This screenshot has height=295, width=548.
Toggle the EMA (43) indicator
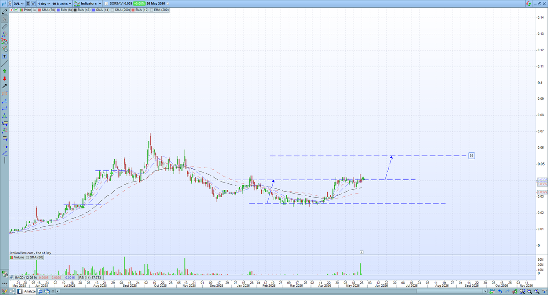pos(82,10)
